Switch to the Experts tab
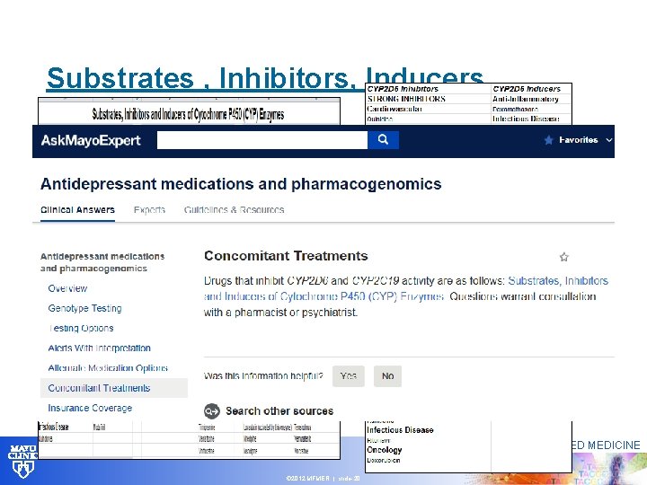Viewport: 647px width, 485px height. [149, 209]
